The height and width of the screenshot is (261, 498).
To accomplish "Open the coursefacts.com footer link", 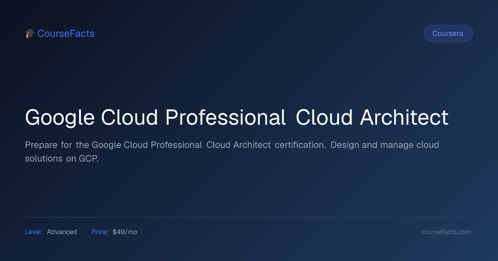I will click(446, 232).
